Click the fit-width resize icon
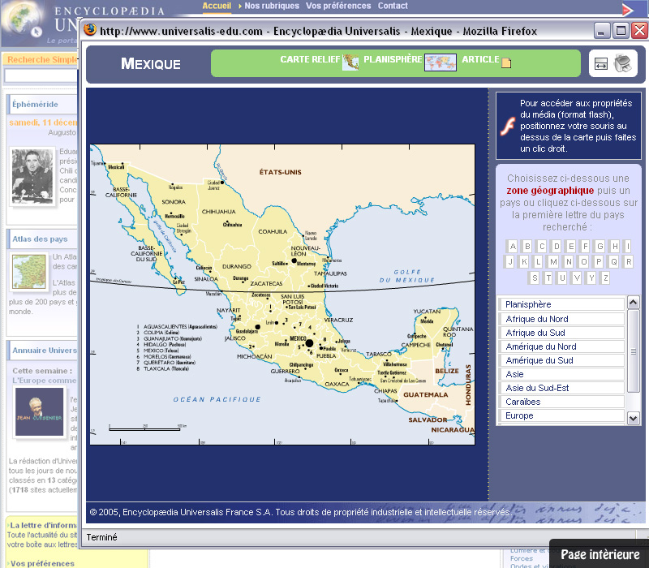Image resolution: width=649 pixels, height=568 pixels. 601,64
